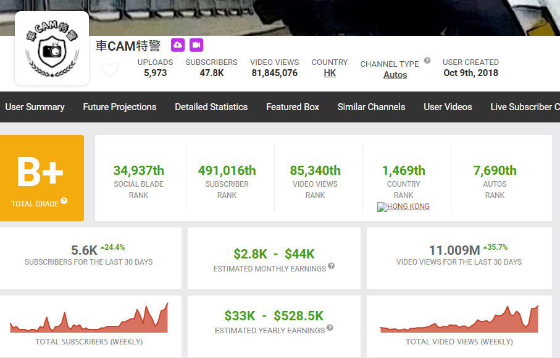
Task: Click the user created date Oct 9th, 2018
Action: coord(470,73)
